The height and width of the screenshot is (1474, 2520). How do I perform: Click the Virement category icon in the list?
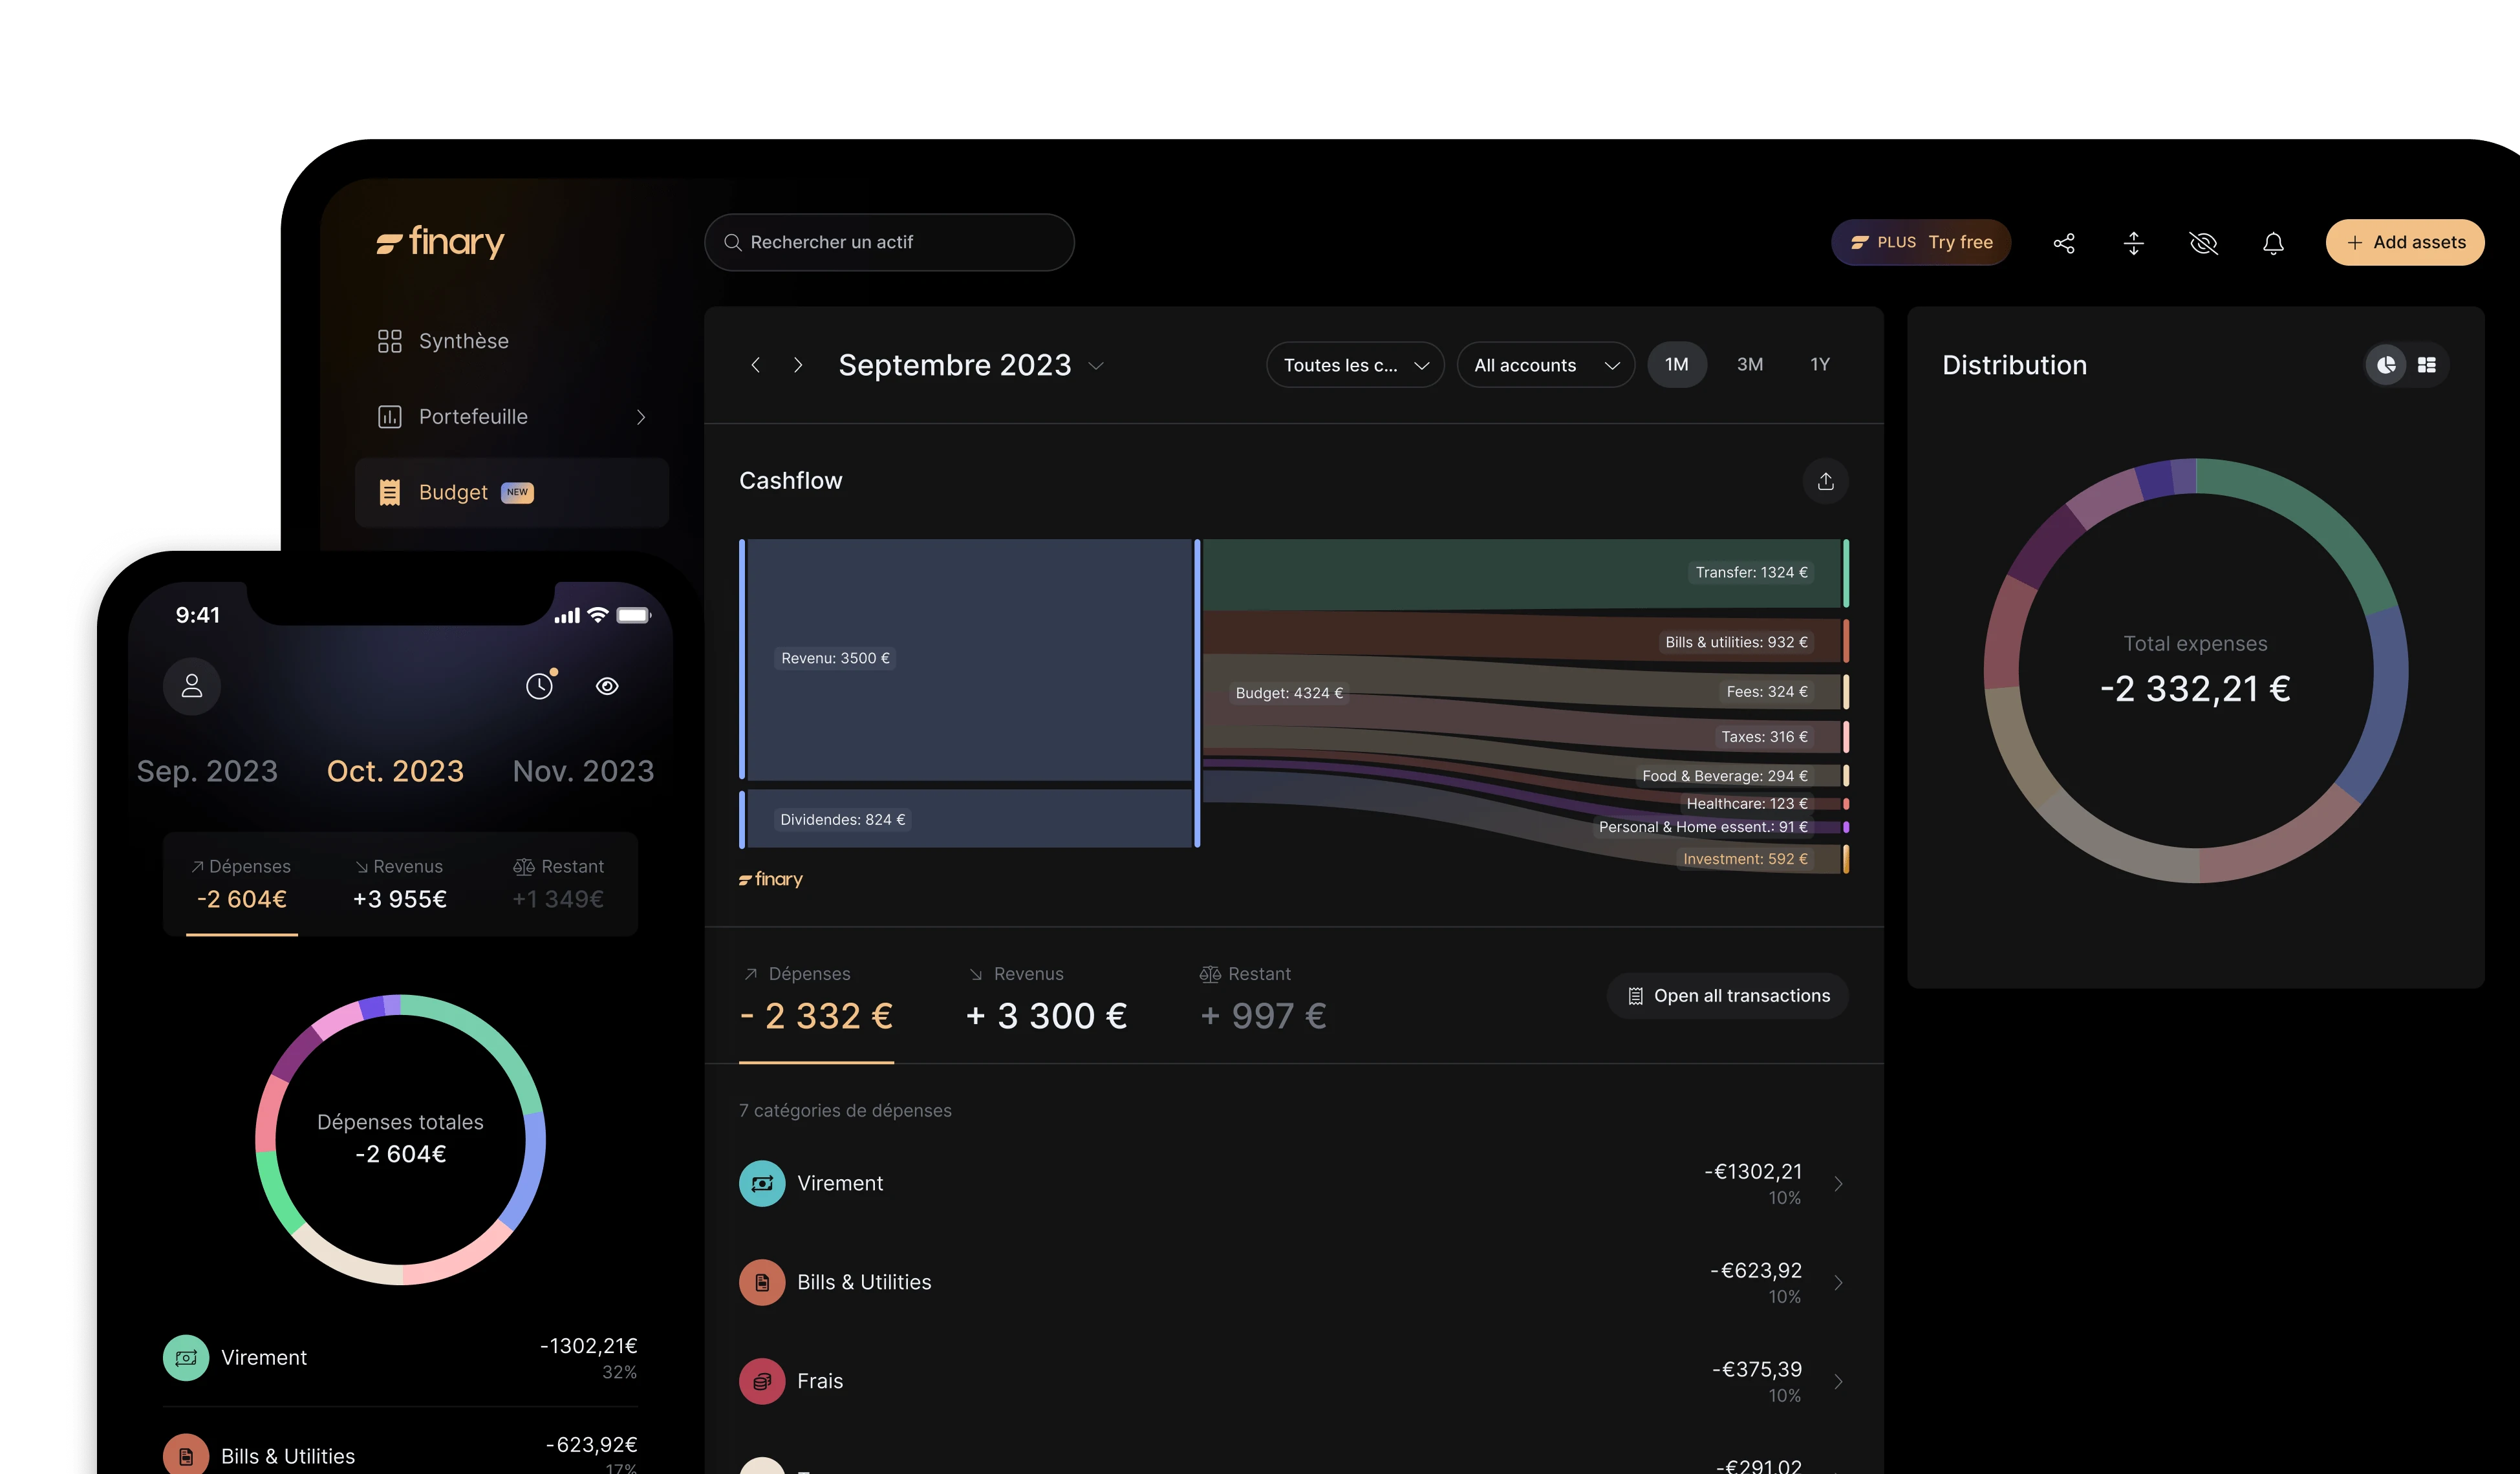tap(762, 1183)
